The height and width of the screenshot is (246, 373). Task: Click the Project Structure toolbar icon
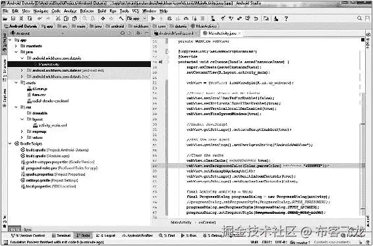pyautogui.click(x=267, y=18)
